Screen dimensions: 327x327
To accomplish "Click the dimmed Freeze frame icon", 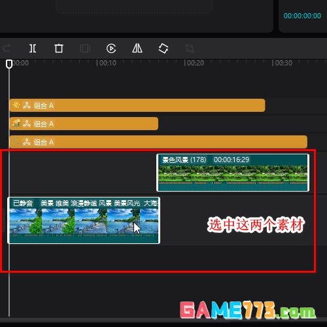I will coord(85,48).
